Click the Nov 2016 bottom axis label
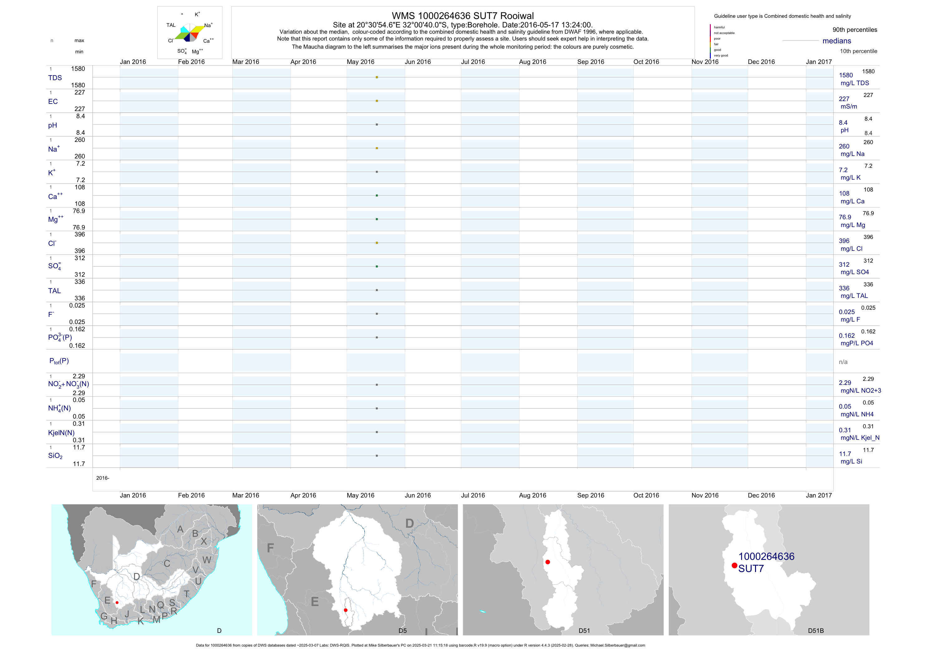This screenshot has height=655, width=926. 705,495
